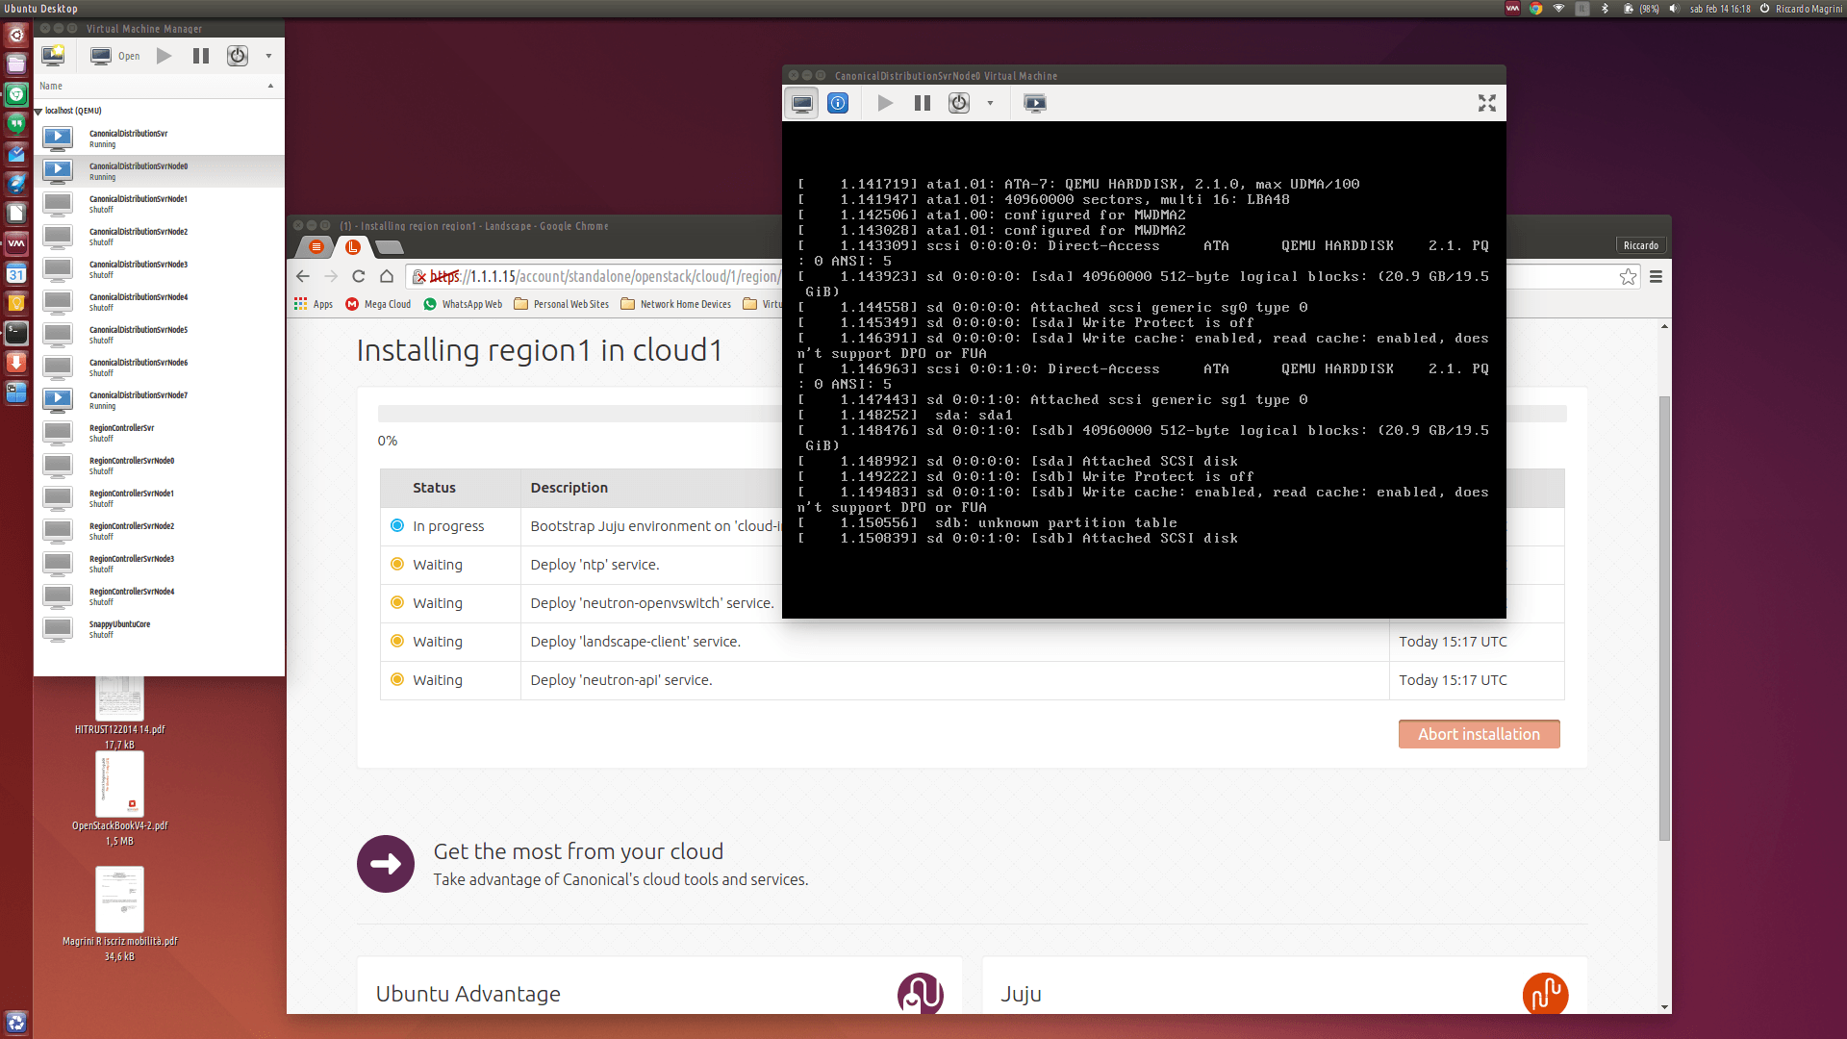Show graphical console in VM viewer window
Screen dimensions: 1847x1039
click(x=802, y=103)
